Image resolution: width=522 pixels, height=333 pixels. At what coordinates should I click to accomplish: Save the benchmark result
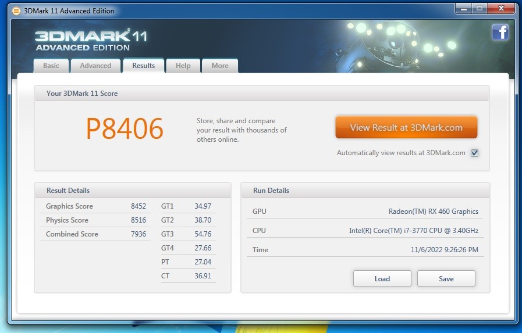coord(446,278)
